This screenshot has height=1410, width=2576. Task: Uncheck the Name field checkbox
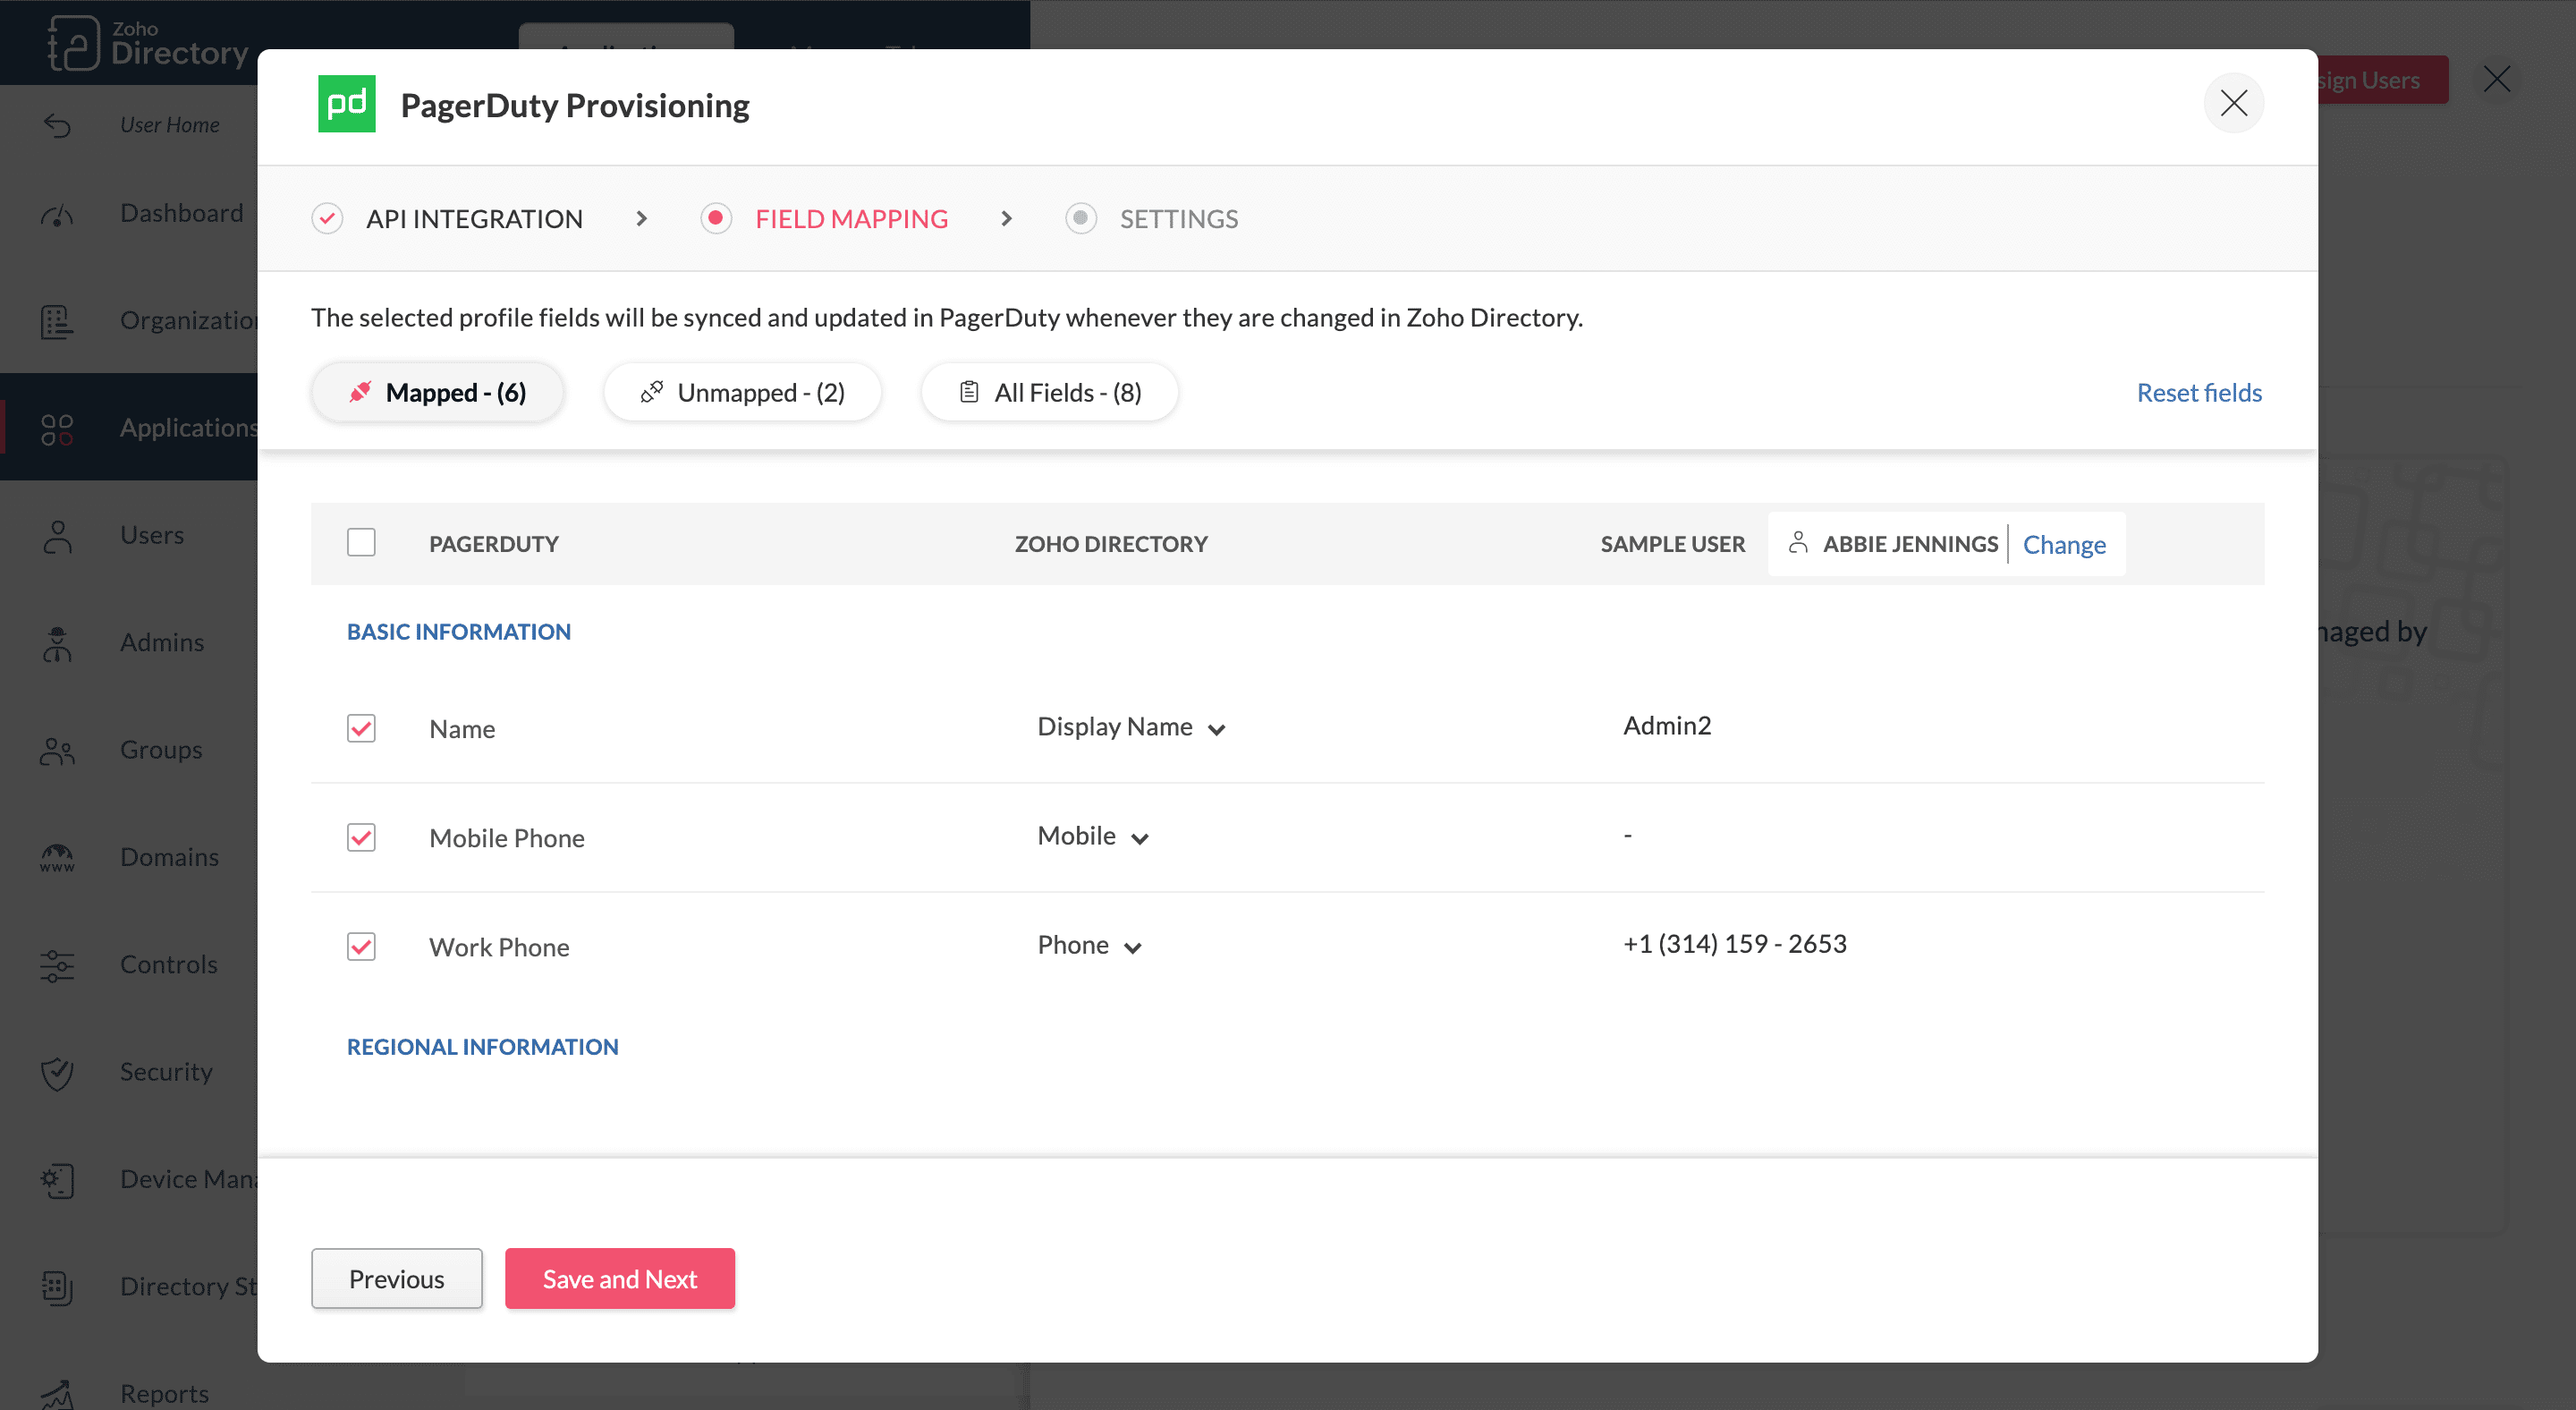(361, 728)
